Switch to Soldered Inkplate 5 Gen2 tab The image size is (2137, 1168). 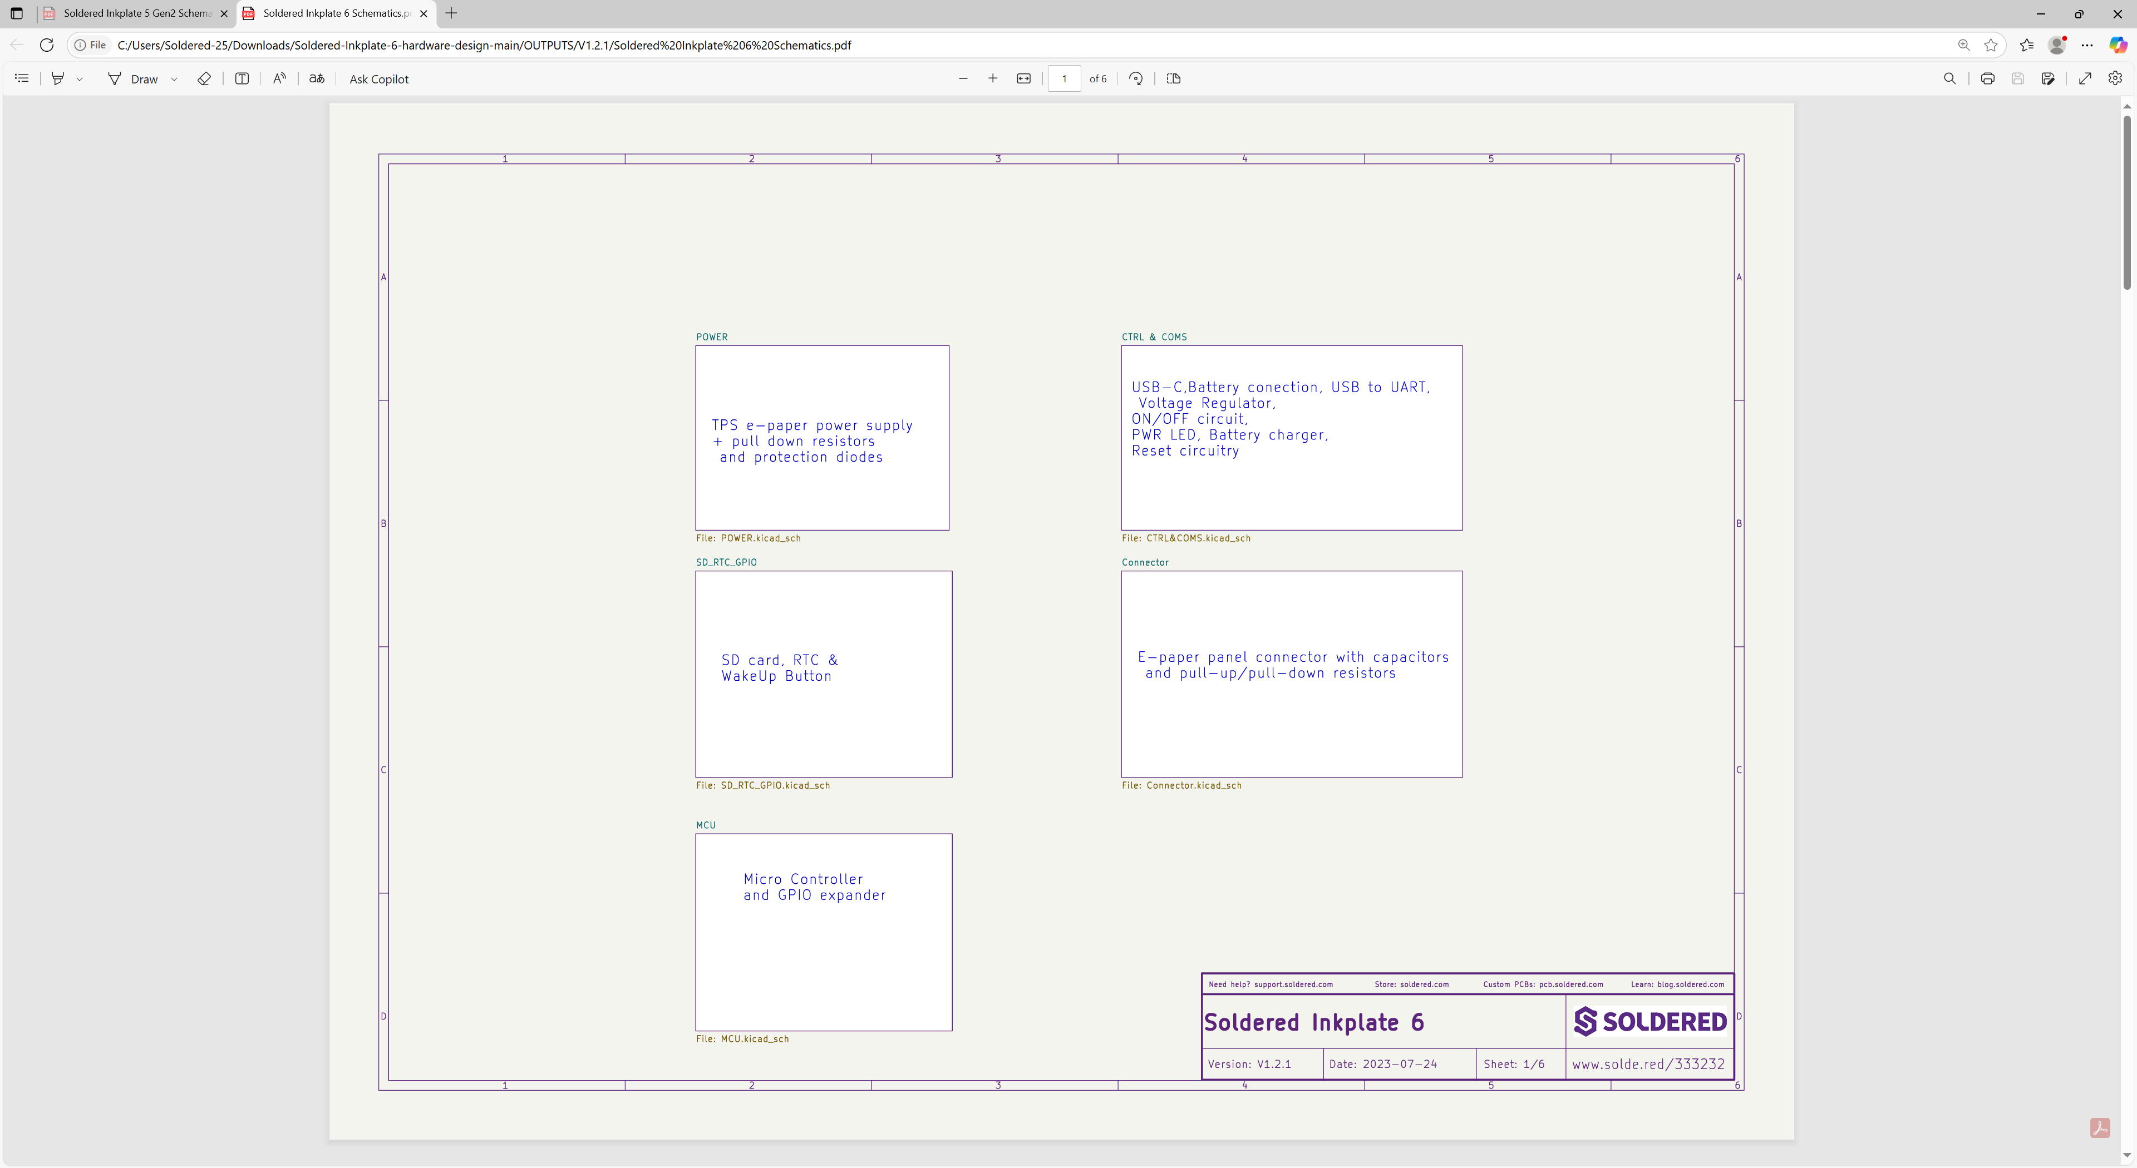137,13
